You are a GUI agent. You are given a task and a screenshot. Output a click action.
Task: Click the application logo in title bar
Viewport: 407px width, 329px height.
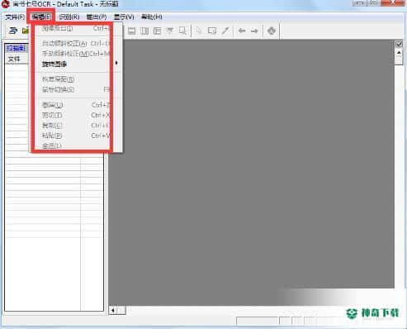[x=6, y=4]
